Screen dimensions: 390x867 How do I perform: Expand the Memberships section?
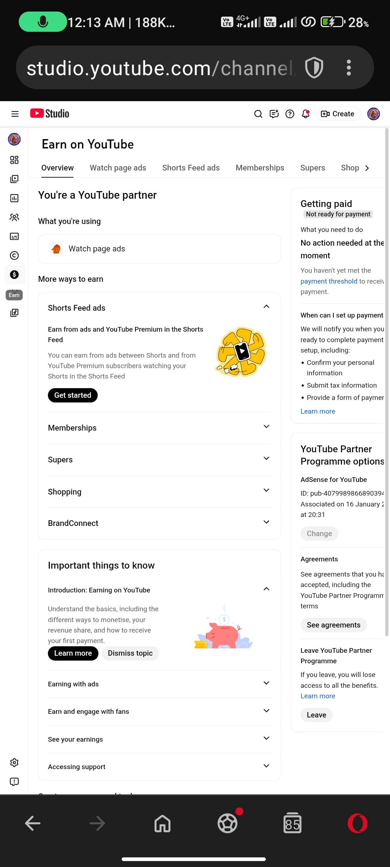tap(266, 427)
